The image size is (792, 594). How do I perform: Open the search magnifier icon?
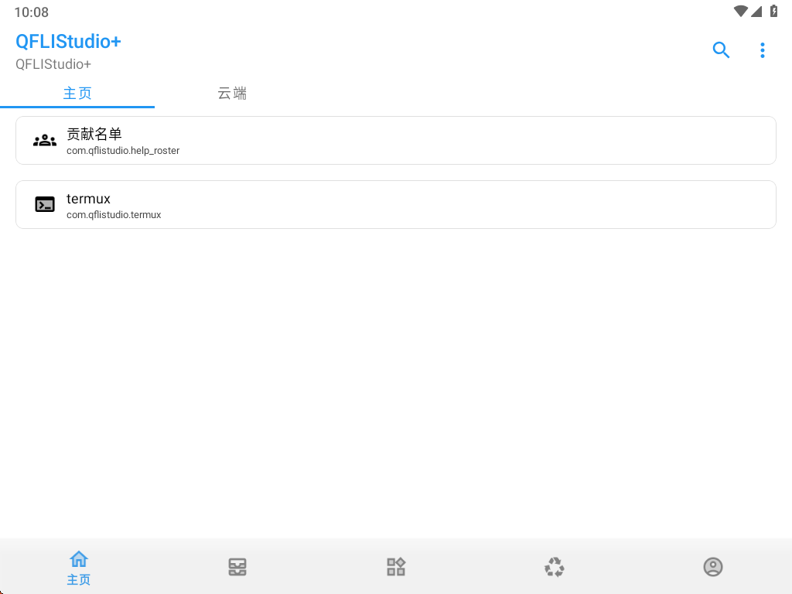tap(721, 50)
